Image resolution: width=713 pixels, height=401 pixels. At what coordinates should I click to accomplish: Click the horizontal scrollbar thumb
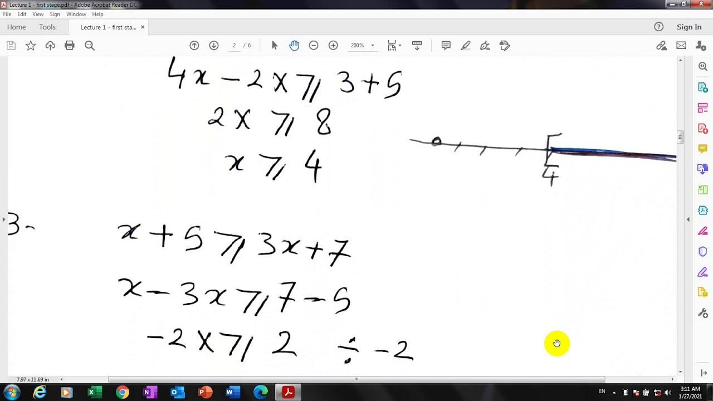click(356, 379)
